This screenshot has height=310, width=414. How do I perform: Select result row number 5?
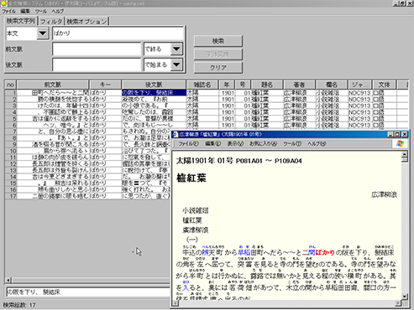pyautogui.click(x=11, y=119)
